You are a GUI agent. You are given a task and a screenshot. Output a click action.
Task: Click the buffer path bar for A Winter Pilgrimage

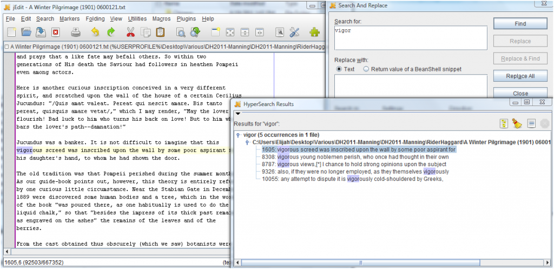pos(164,46)
